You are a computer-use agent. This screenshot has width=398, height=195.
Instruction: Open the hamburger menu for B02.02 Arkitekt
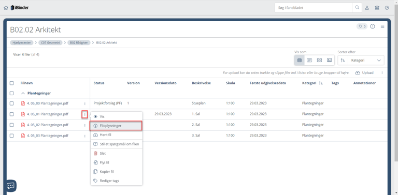tap(382, 26)
